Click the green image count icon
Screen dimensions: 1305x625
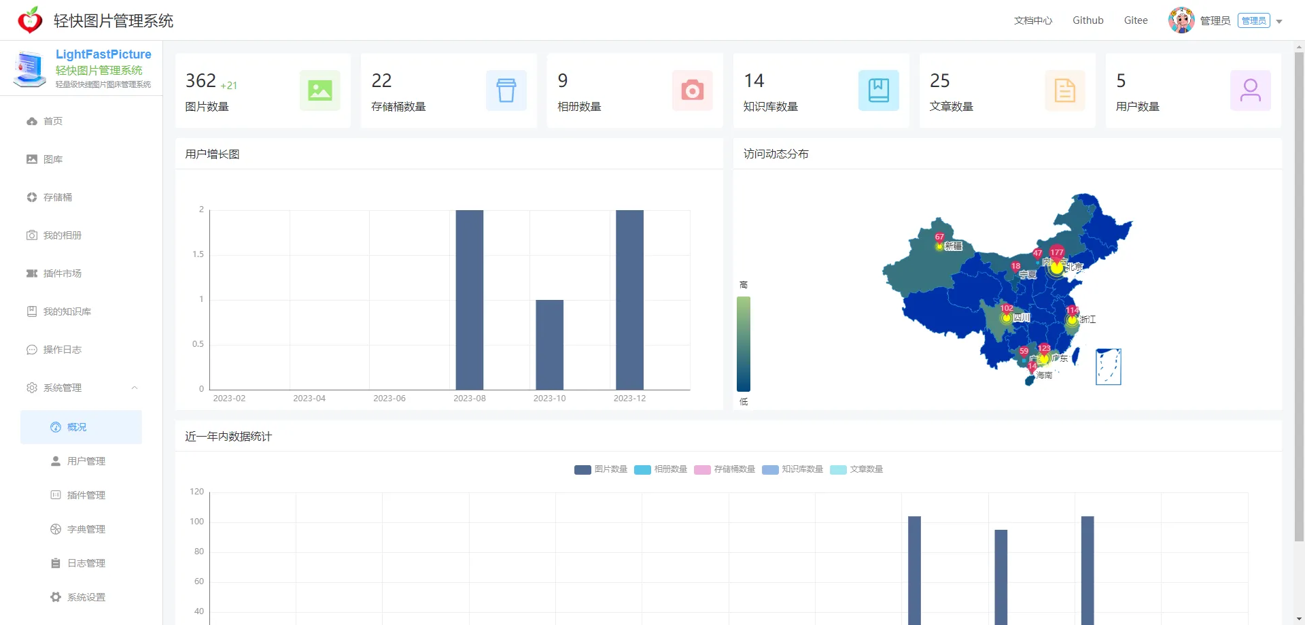coord(319,90)
